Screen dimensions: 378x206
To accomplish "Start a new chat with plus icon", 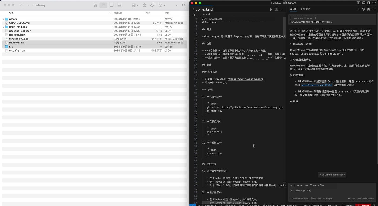I will coord(358,9).
